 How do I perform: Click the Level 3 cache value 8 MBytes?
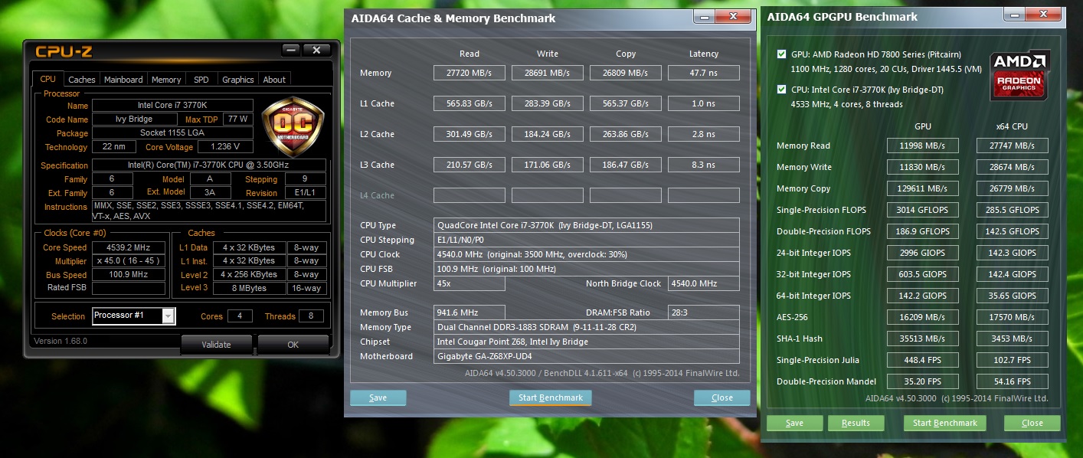[x=248, y=289]
